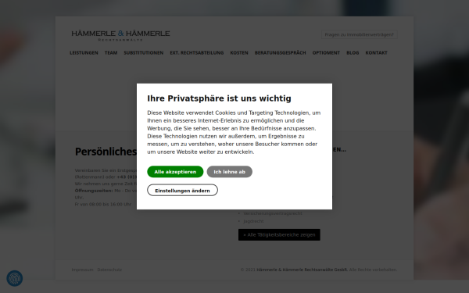Viewport: 469px width, 293px height.
Task: Select Ext. Rechtsabteilung in navigation
Action: click(x=197, y=53)
